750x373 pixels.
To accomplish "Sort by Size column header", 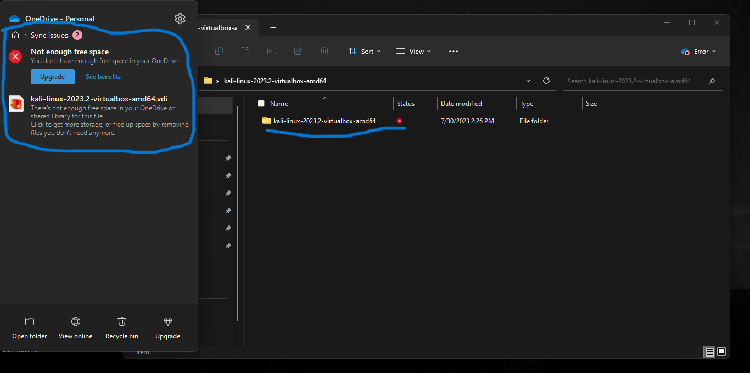I will (591, 104).
